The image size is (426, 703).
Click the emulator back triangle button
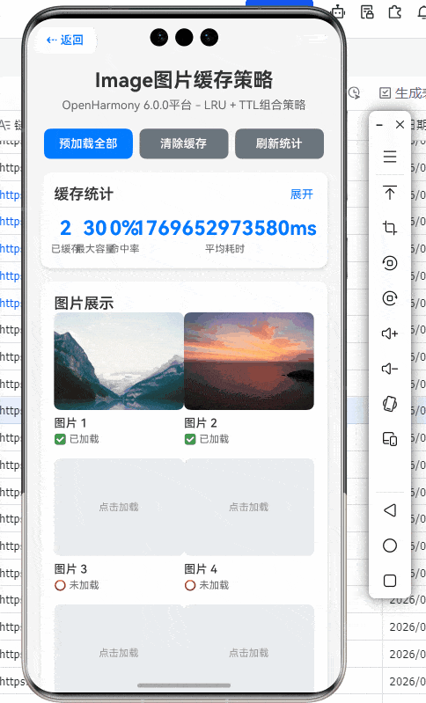coord(390,510)
